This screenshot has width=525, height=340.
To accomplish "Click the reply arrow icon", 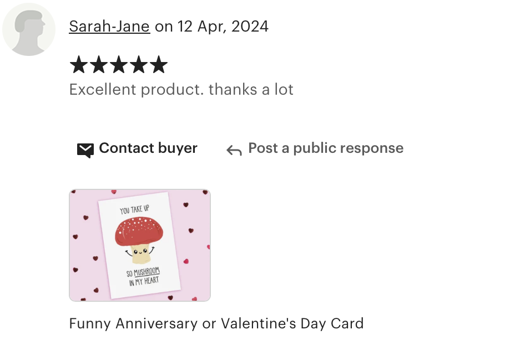I will (x=234, y=150).
